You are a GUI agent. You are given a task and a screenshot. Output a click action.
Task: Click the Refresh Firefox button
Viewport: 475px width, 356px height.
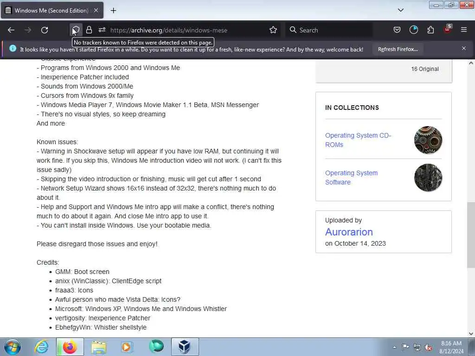click(x=398, y=49)
